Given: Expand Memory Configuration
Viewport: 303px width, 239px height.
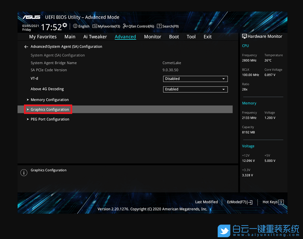Looking at the screenshot, I should click(49, 99).
